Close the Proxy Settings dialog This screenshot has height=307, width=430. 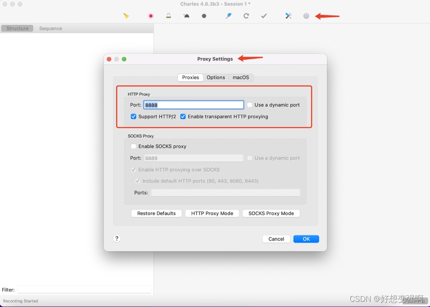[x=109, y=59]
